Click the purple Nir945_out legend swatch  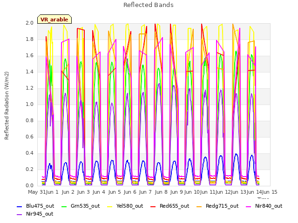[20, 215]
